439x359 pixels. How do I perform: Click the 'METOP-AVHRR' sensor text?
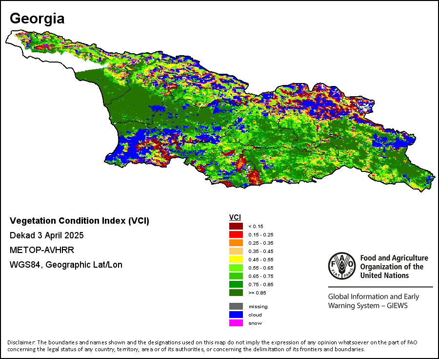pyautogui.click(x=42, y=250)
